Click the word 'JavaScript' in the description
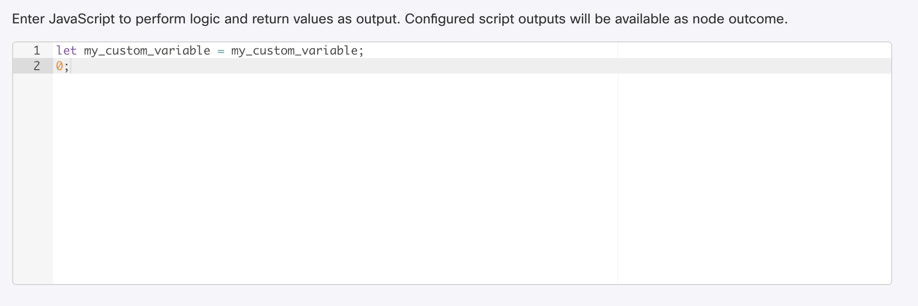 point(81,19)
